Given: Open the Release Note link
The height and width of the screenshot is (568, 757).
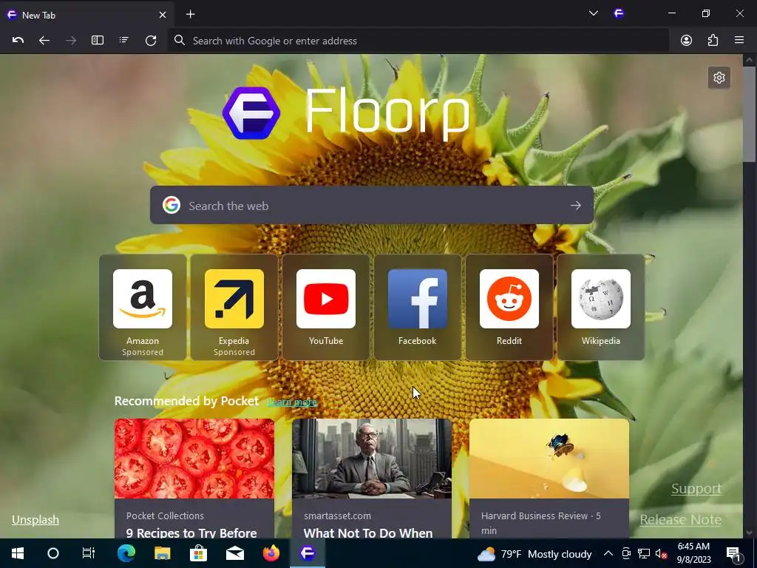Looking at the screenshot, I should [x=681, y=520].
